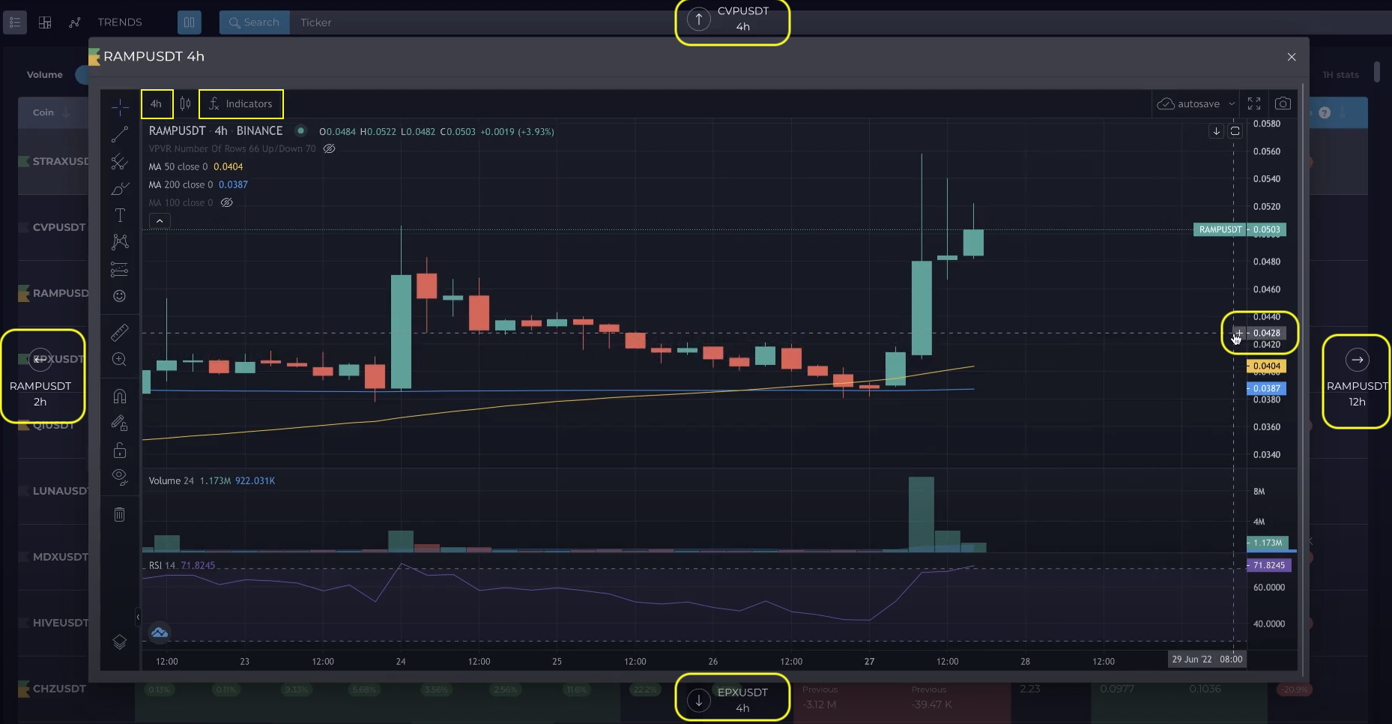Screen dimensions: 1392x724
Task: Collapse the indicator legend with chevron
Action: 160,221
